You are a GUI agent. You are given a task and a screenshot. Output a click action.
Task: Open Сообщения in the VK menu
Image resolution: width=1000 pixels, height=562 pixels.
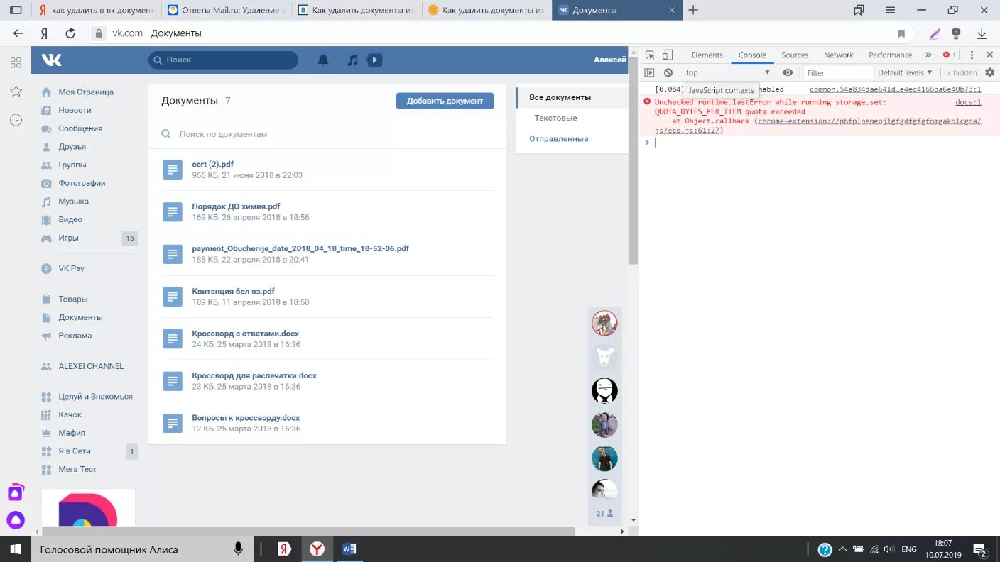(80, 128)
